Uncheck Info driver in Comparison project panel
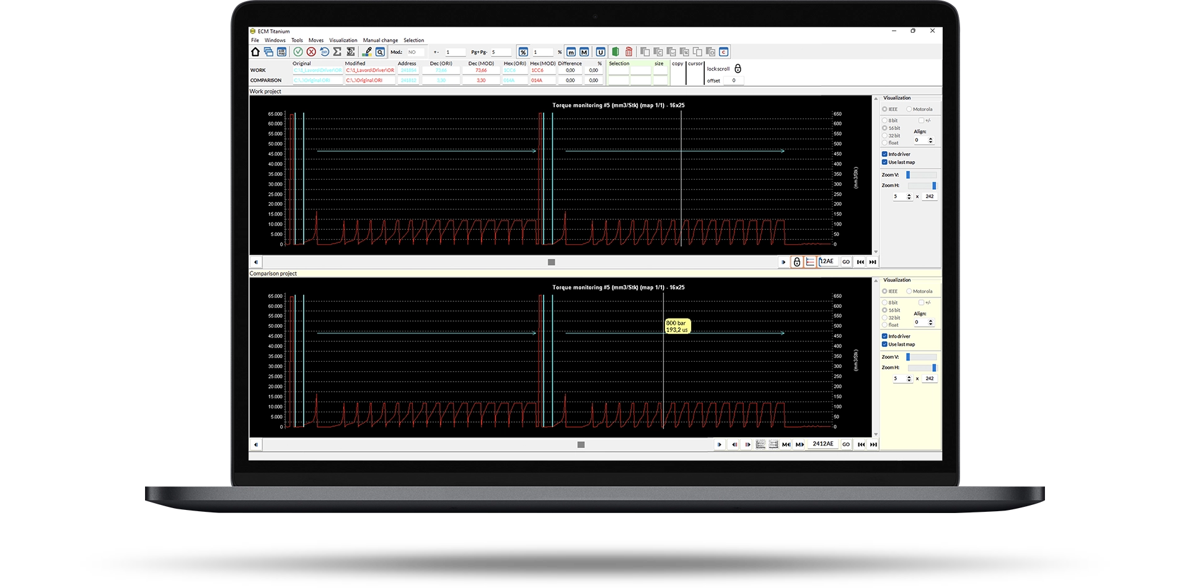1190x588 pixels. pyautogui.click(x=884, y=336)
